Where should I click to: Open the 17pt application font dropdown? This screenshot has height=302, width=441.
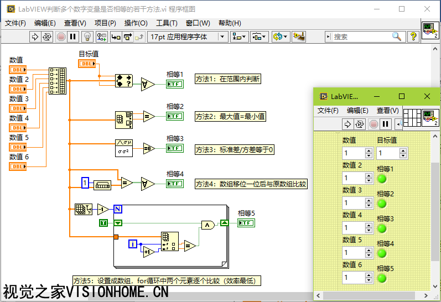pos(188,37)
